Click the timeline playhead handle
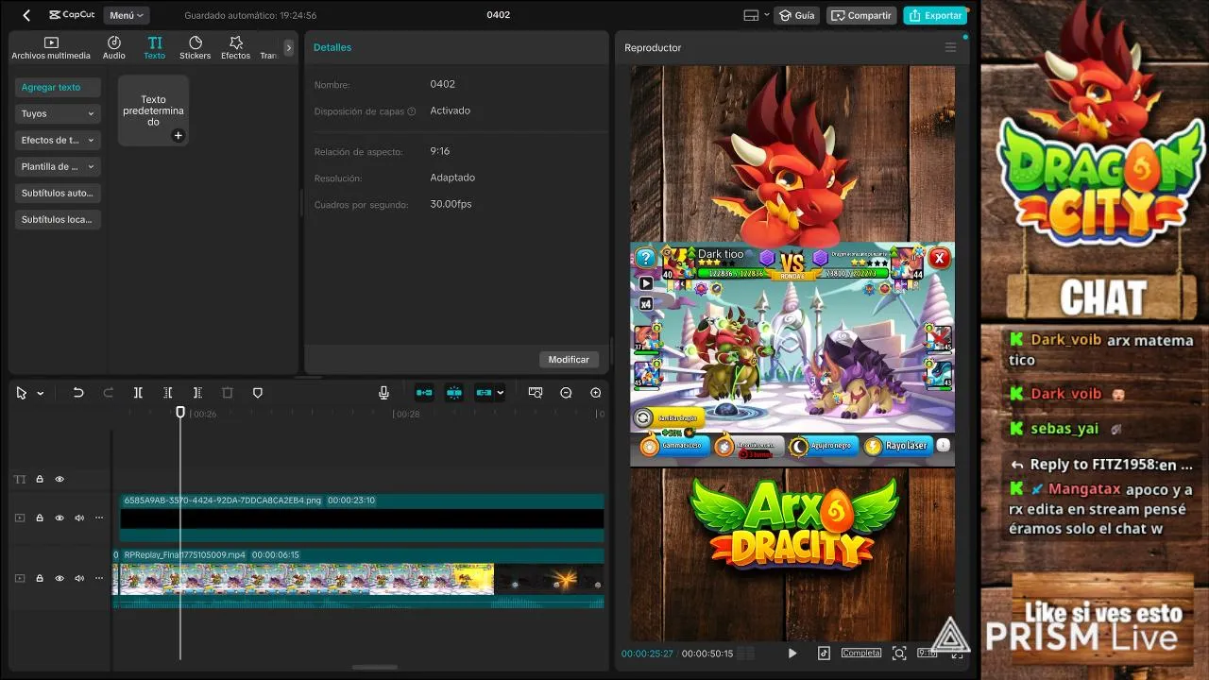 tap(180, 412)
